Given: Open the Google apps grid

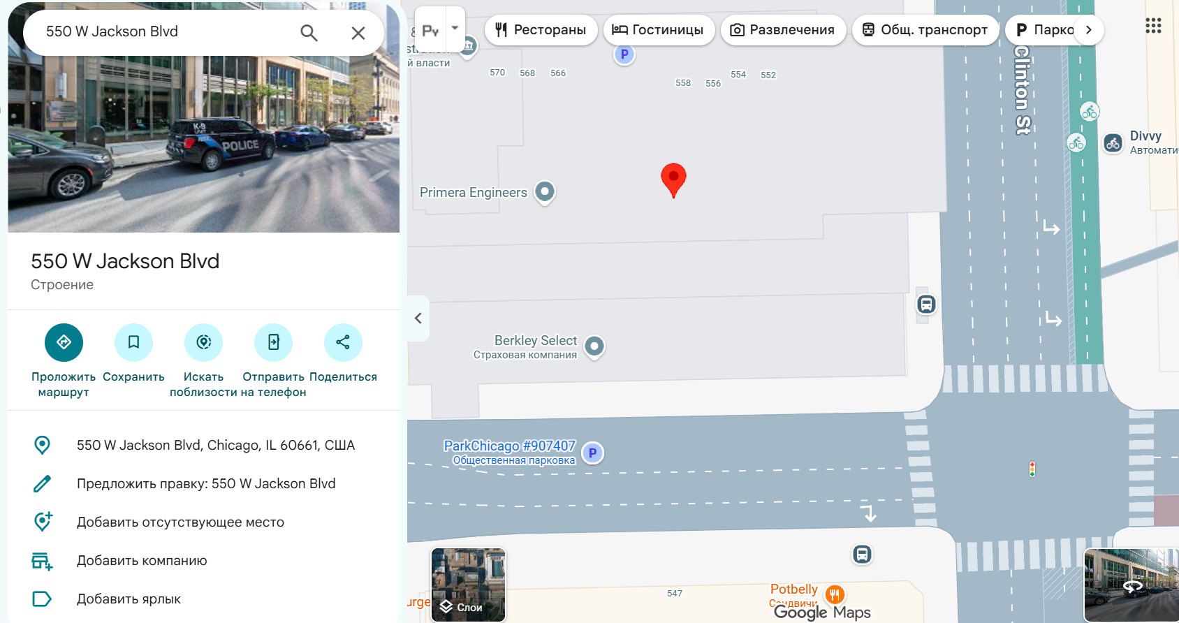Looking at the screenshot, I should (1153, 27).
